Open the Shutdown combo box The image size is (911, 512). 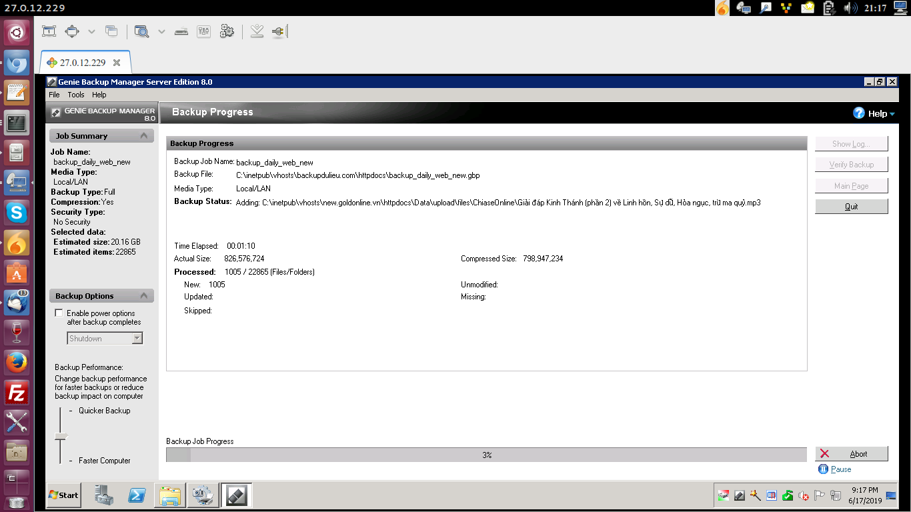[105, 339]
